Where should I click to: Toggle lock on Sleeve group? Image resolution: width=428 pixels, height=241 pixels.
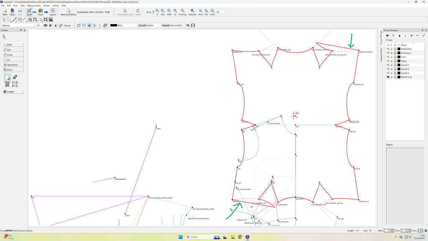[x=391, y=61]
